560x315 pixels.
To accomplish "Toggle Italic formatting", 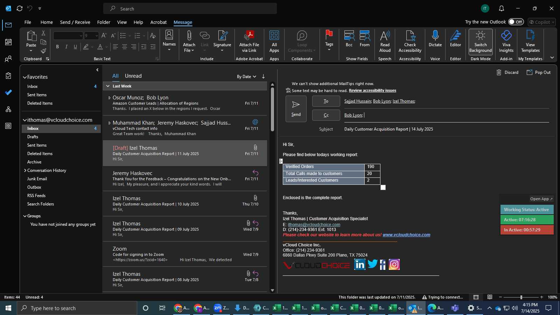I will pyautogui.click(x=66, y=47).
